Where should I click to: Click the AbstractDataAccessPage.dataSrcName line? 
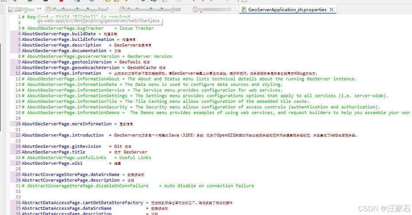[x=95, y=209]
